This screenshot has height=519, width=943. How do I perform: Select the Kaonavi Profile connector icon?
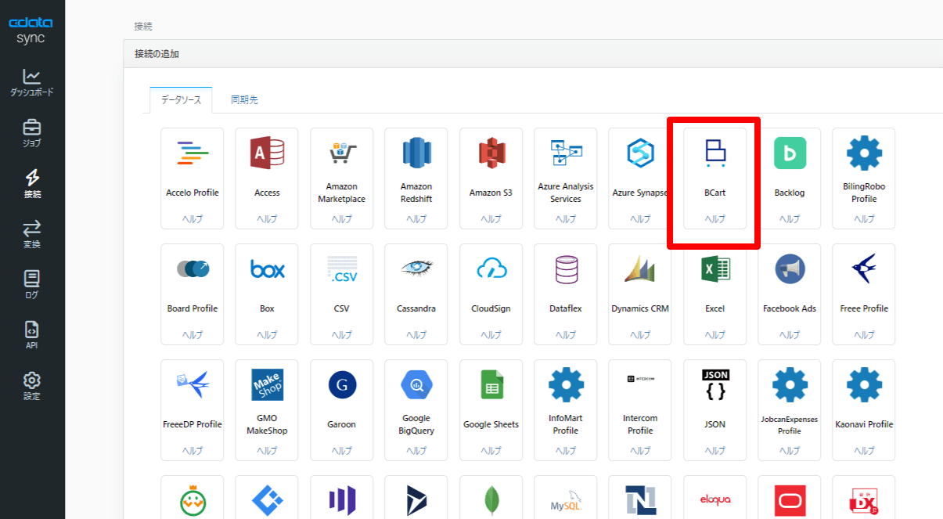pos(865,384)
